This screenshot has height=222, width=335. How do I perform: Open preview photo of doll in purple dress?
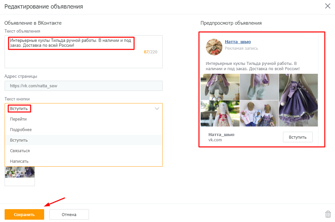[298, 100]
